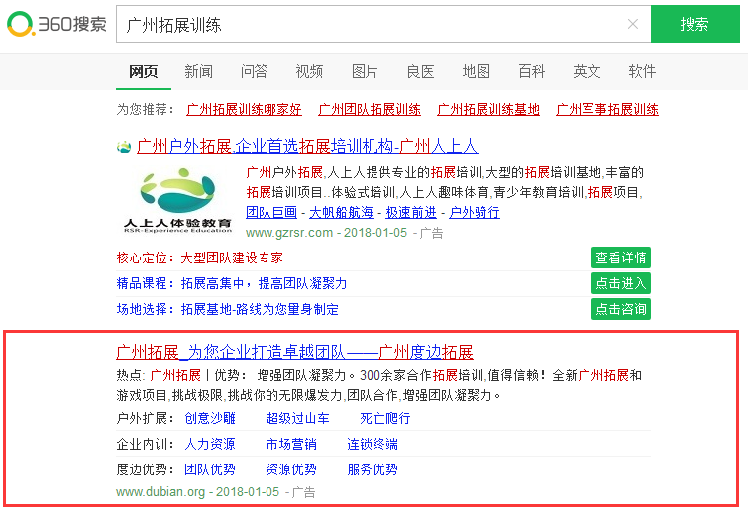Click the green 搜索 button

pos(695,24)
